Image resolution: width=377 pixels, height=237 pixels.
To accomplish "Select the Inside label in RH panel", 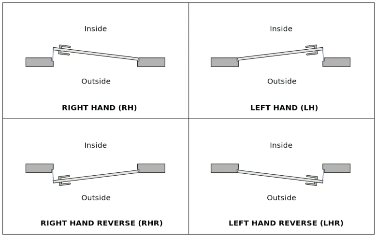I will click(x=95, y=29).
